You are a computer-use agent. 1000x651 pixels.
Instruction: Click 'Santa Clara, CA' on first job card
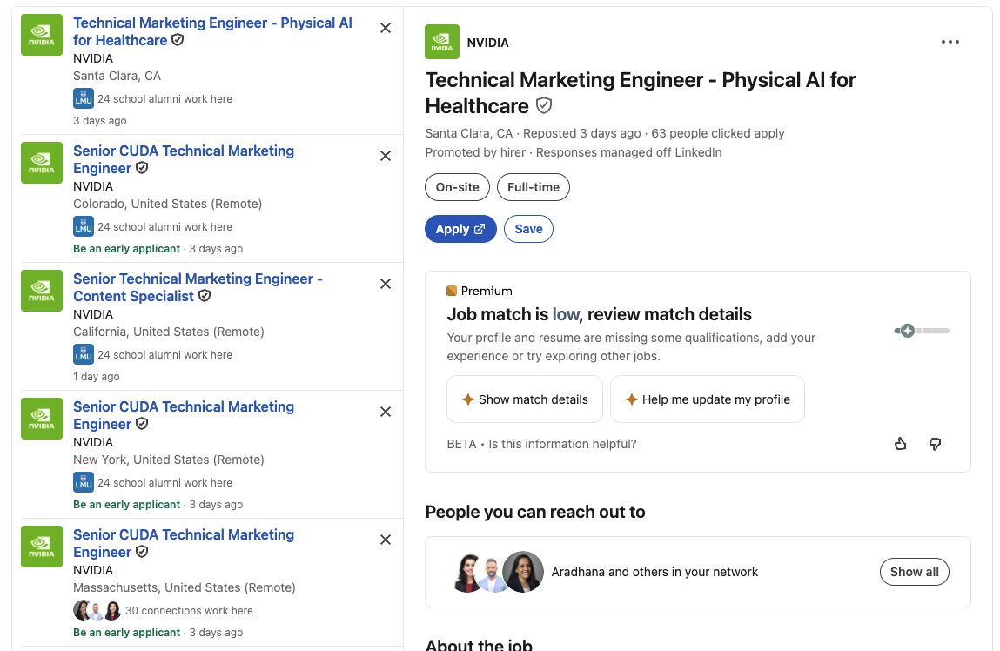117,76
